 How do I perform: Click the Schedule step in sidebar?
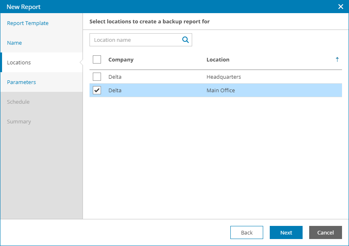18,102
